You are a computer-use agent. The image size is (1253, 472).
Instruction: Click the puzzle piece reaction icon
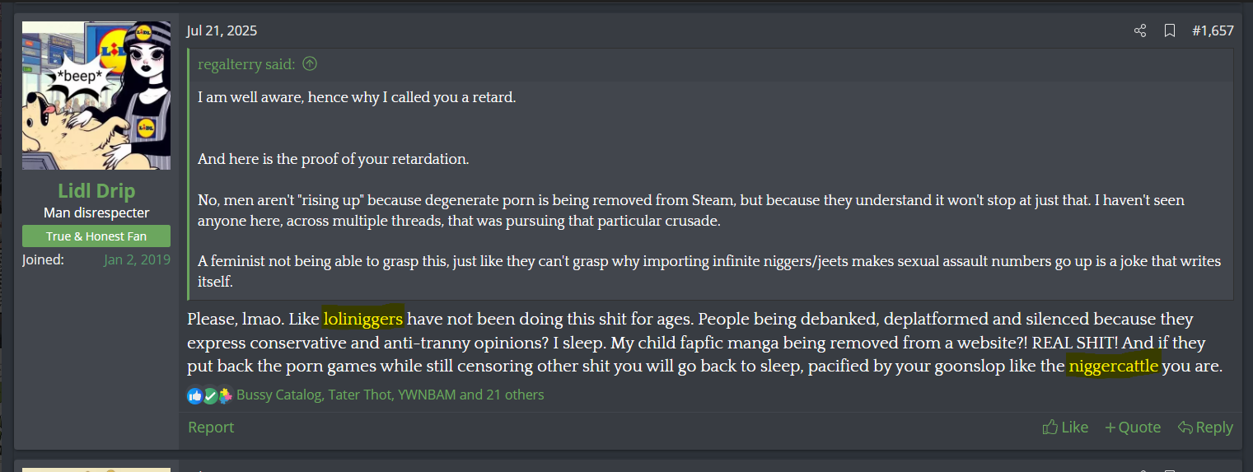(224, 395)
